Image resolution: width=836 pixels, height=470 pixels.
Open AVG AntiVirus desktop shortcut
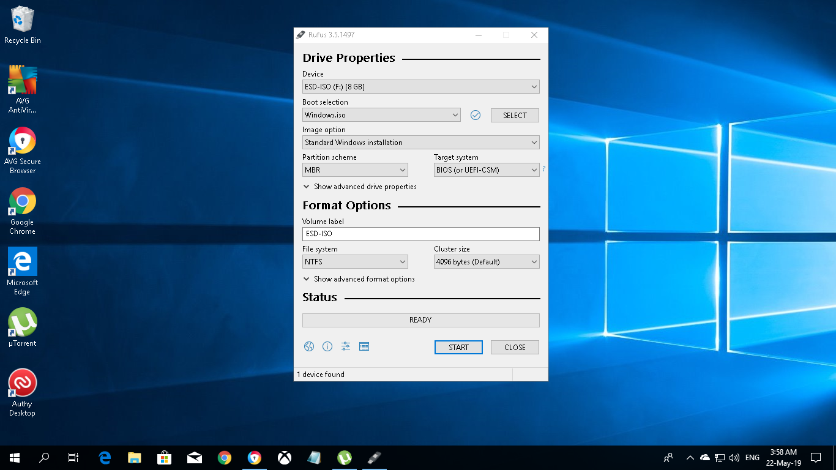23,89
